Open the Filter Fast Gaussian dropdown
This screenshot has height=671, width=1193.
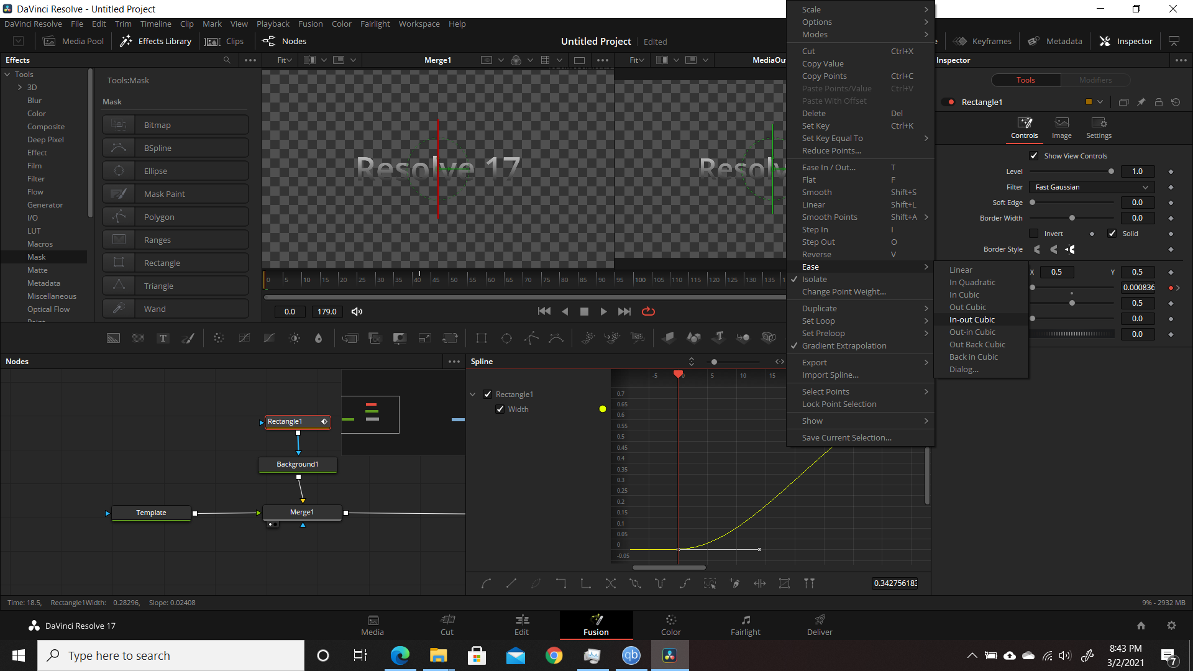1092,187
